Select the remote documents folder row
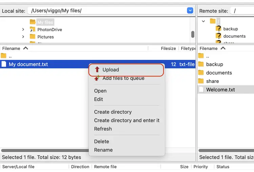Viewport: 254px width, 172px height. pyautogui.click(x=226, y=73)
